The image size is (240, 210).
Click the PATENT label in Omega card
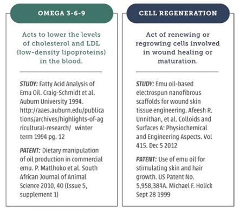coord(30,150)
